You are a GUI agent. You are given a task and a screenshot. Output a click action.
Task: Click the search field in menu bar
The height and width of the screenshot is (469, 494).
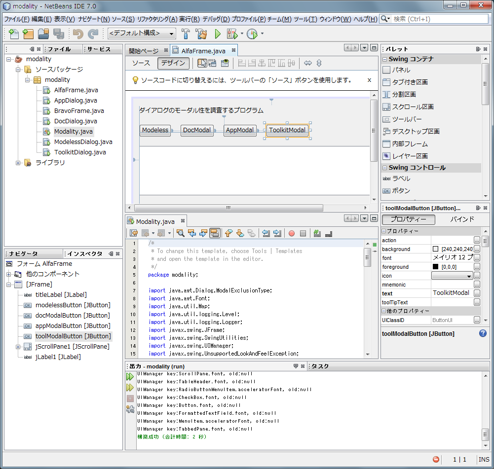click(440, 19)
